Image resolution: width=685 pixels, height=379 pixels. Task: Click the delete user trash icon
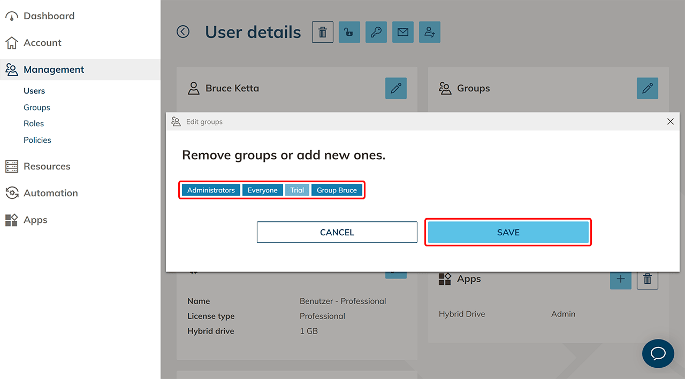(x=323, y=32)
